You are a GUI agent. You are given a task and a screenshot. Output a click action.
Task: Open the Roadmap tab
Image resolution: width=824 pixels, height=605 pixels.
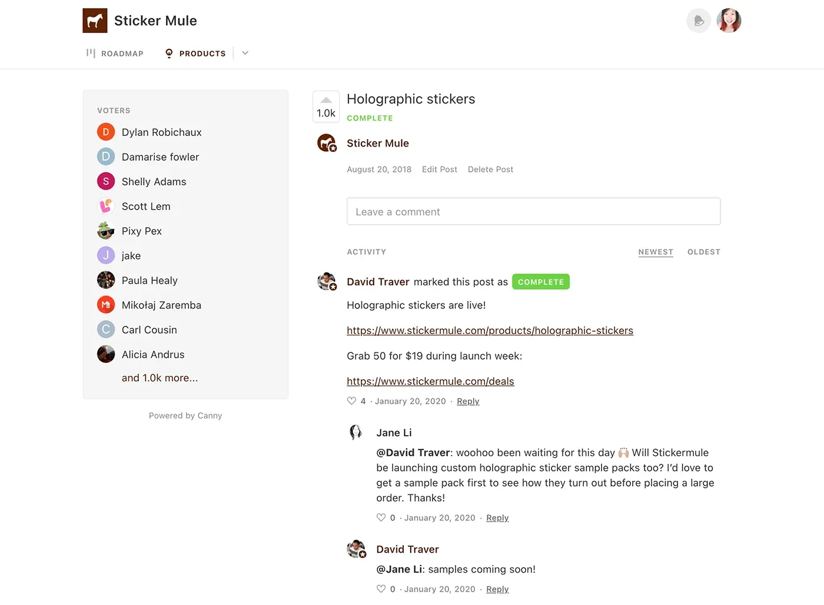point(115,54)
